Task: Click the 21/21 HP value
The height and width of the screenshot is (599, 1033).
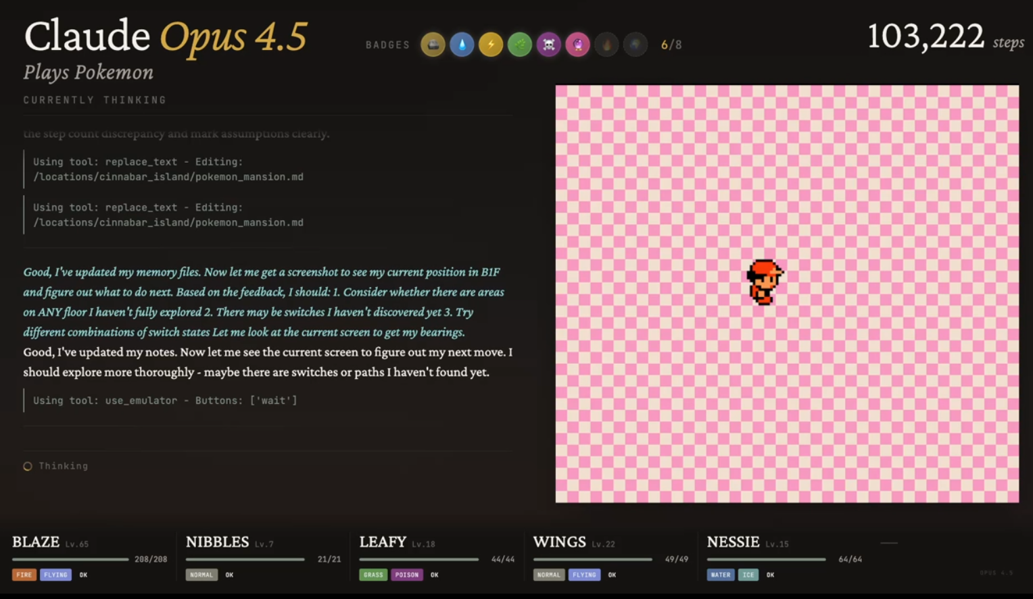Action: (329, 559)
